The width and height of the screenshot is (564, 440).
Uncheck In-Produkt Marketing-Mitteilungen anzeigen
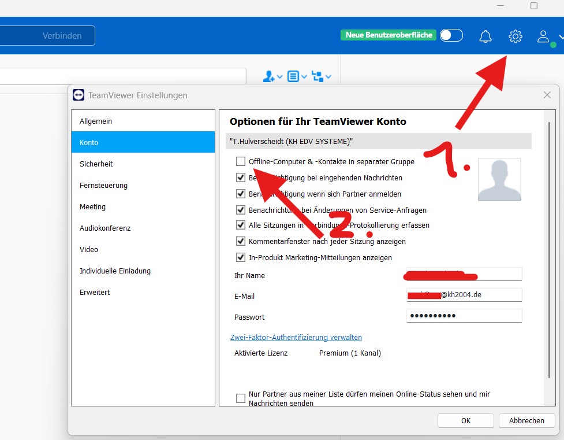(241, 258)
